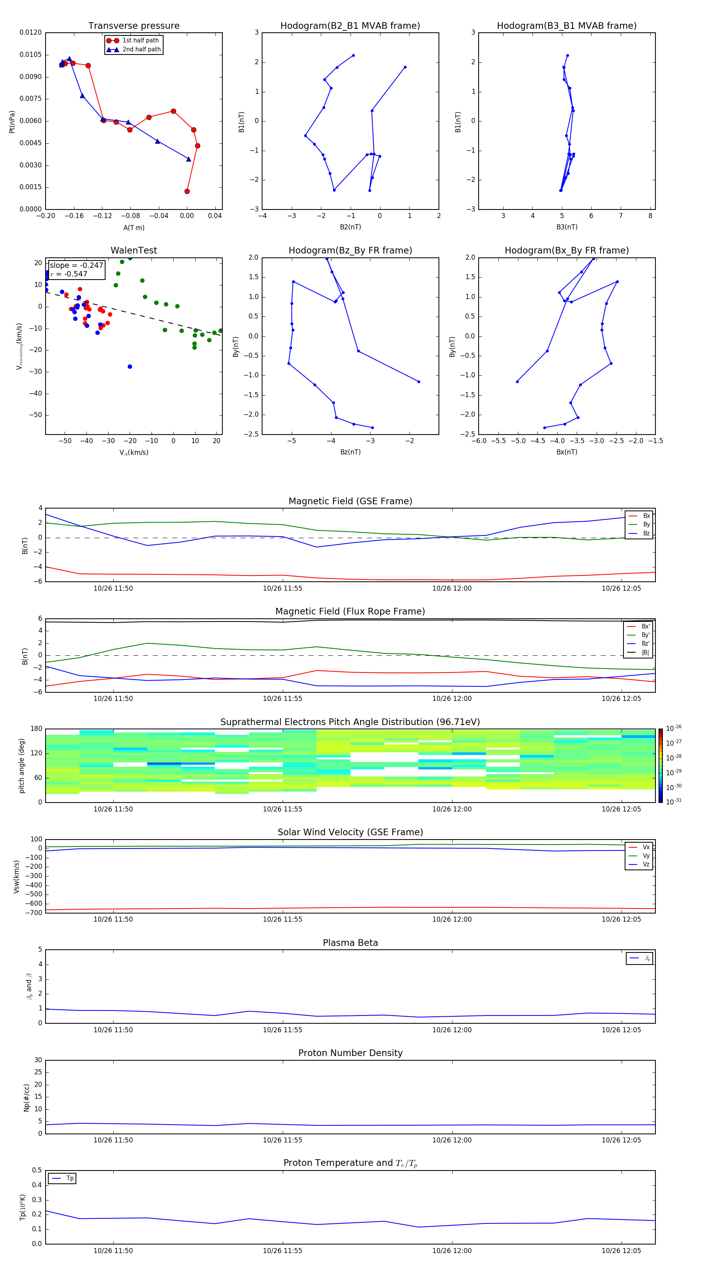The image size is (701, 1285).
Task: Click the 'Proton Temperature and Te/Tp' title
Action: pos(350,1163)
